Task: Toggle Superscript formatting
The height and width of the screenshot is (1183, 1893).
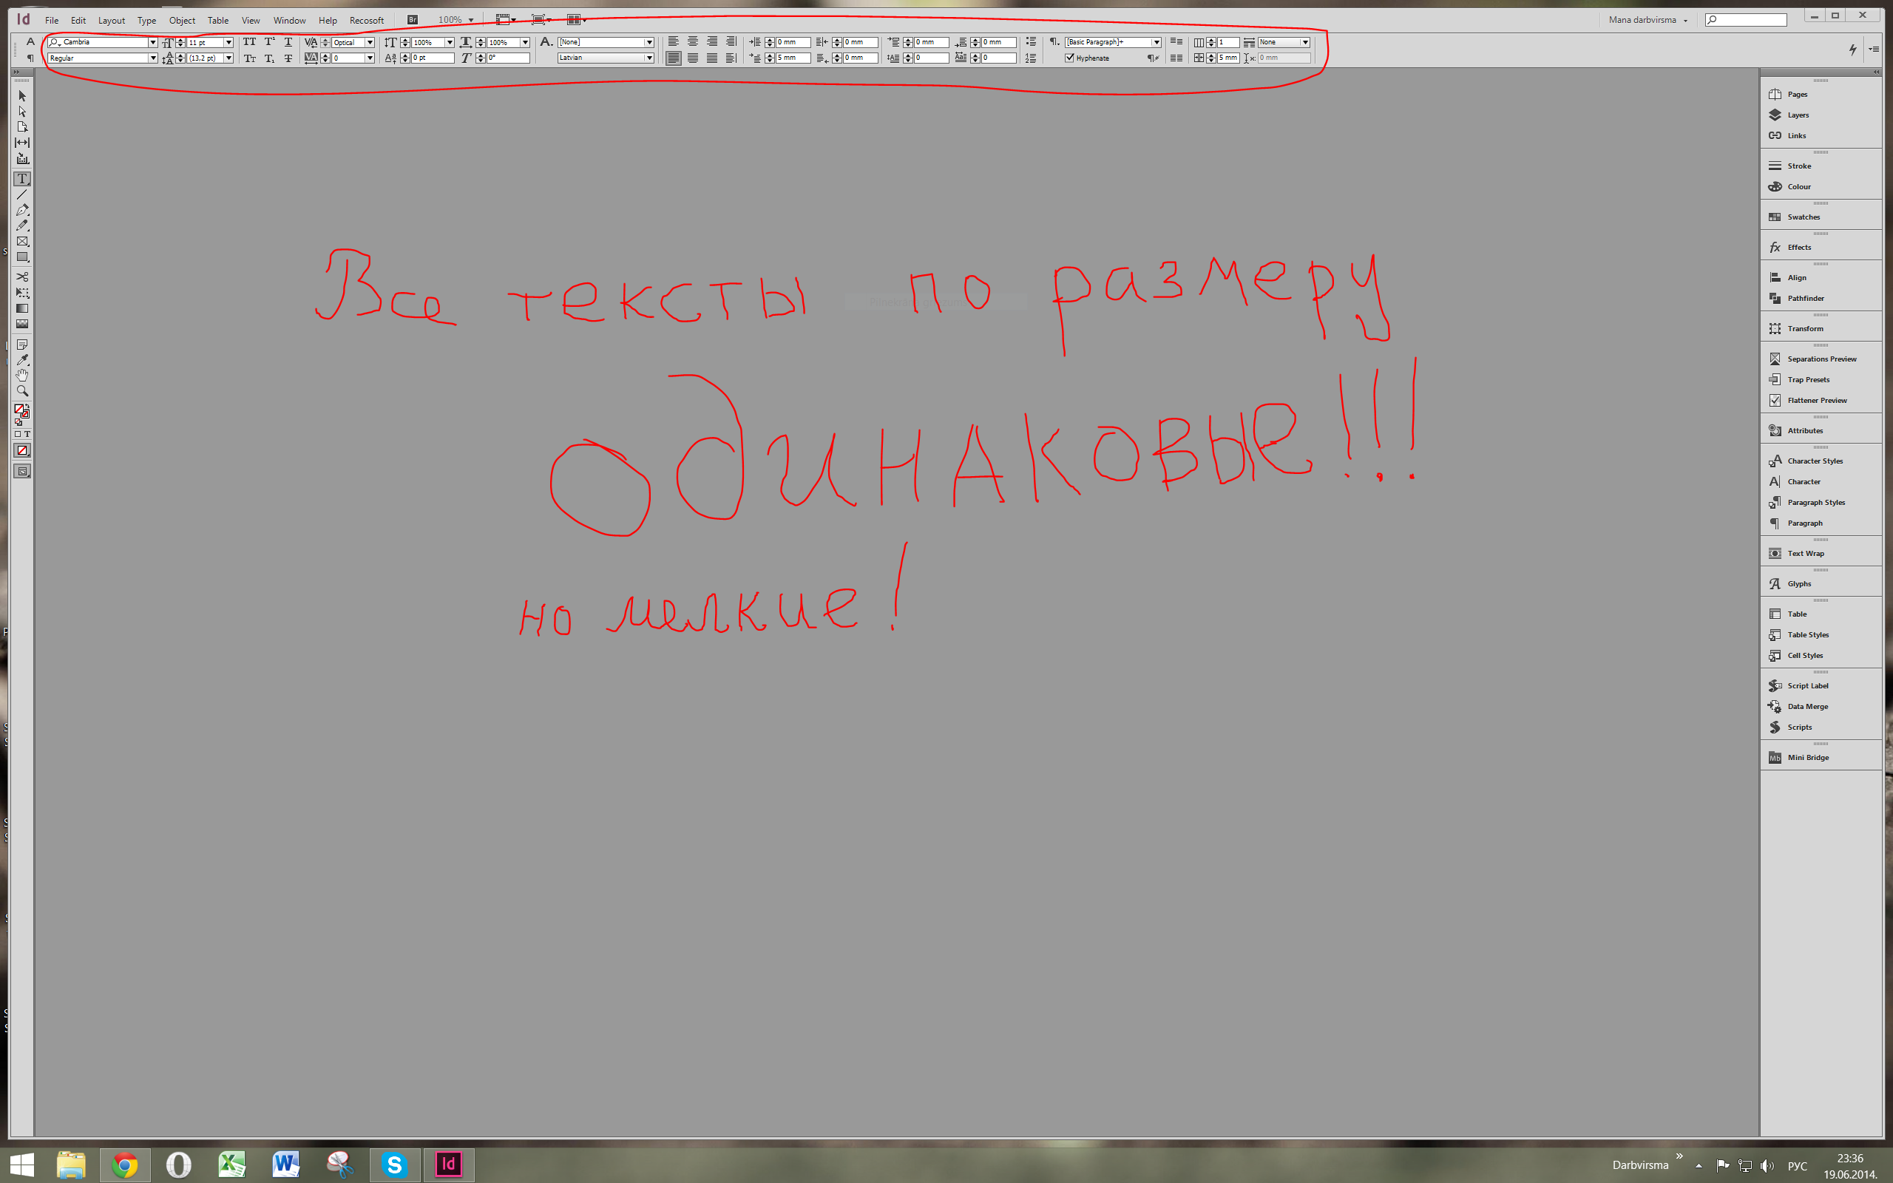Action: tap(269, 41)
